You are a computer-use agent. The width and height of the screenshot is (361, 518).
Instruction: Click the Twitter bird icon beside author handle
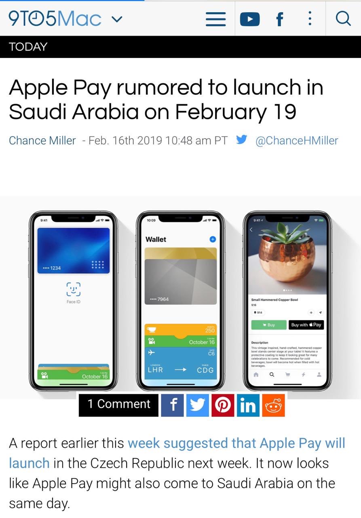tap(242, 140)
